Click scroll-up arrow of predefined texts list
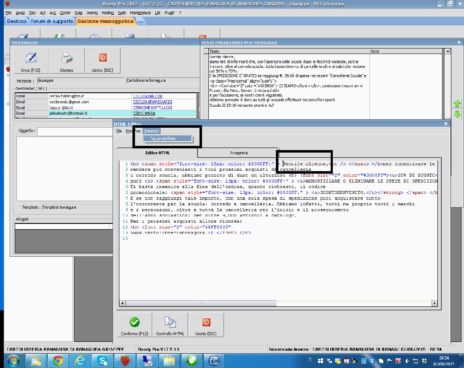Screen dimensions: 464x368 pyautogui.click(x=448, y=51)
